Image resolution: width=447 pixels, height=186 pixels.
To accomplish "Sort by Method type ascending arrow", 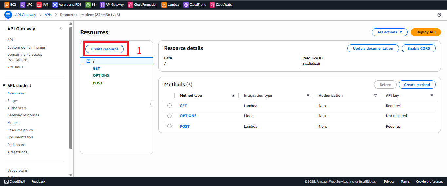I will 233,95.
